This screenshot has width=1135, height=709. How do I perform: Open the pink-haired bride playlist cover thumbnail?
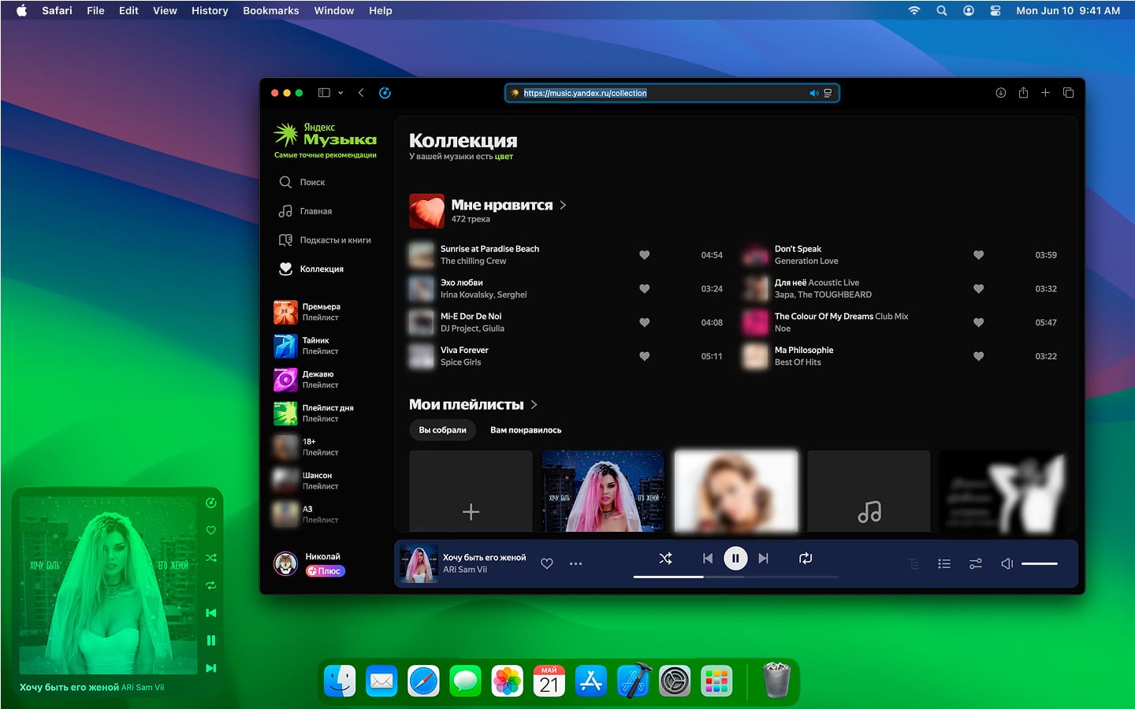604,492
